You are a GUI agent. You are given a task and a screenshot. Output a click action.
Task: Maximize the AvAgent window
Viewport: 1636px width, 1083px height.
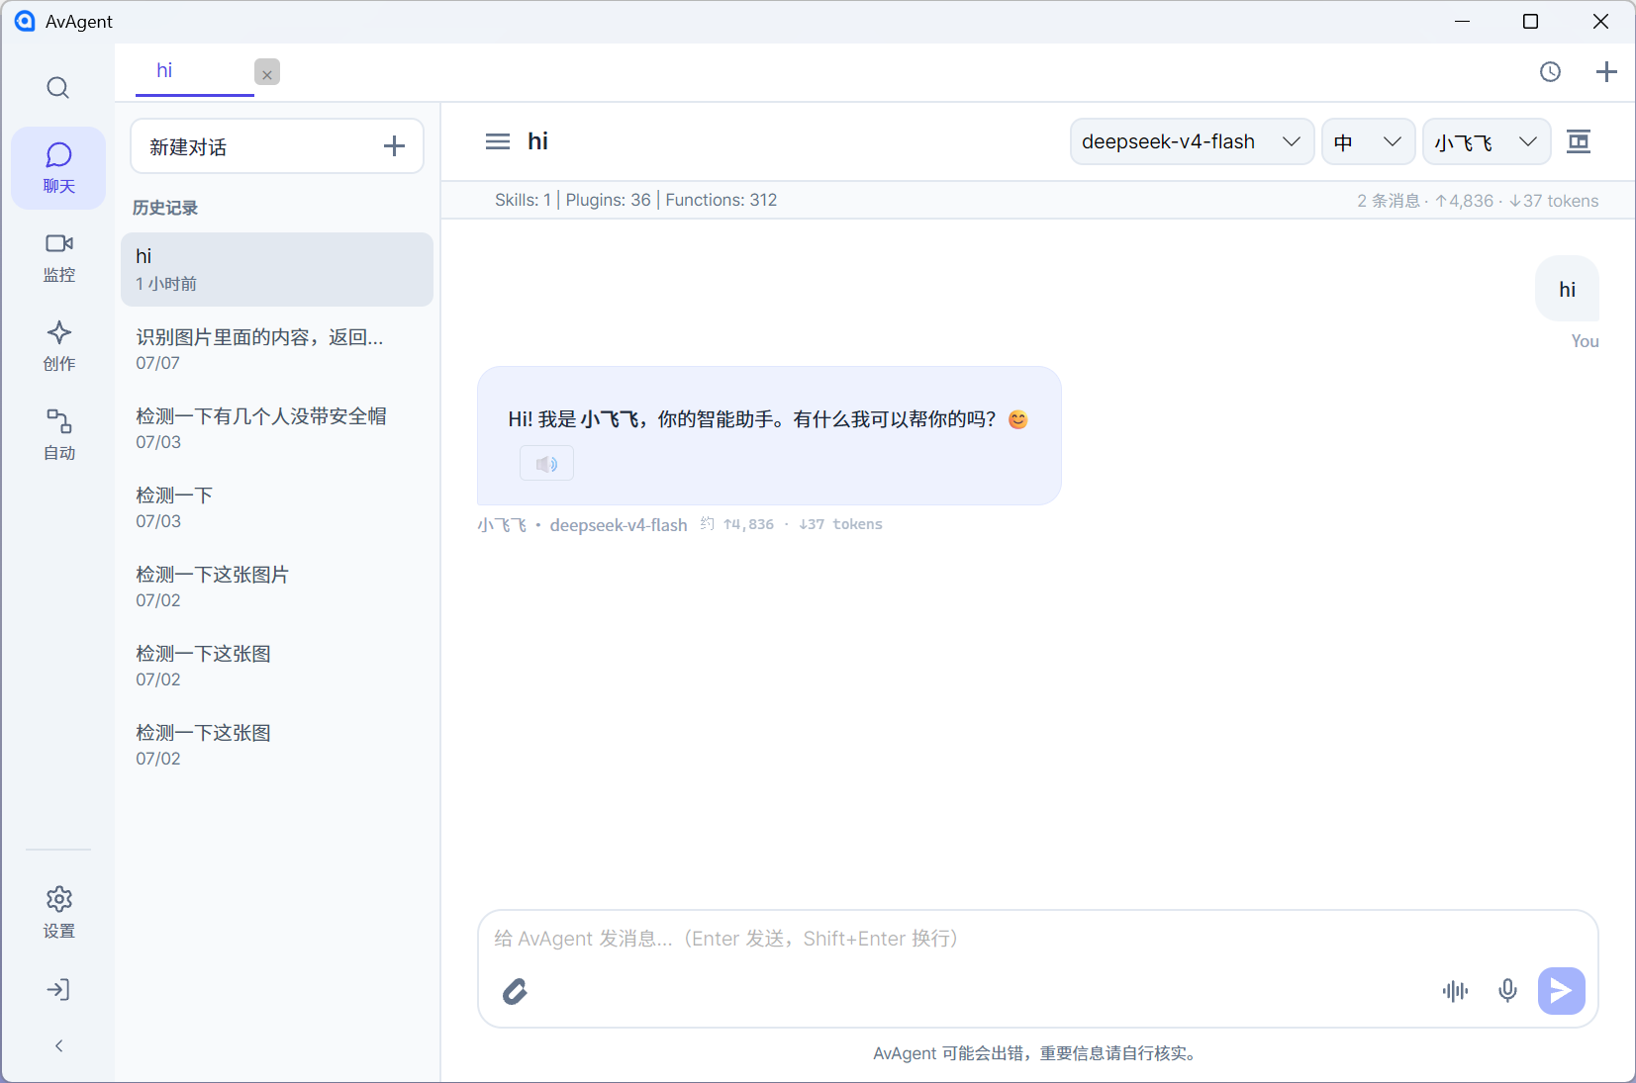[1530, 22]
